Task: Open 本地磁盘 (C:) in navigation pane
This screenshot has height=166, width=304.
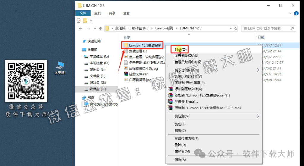Action: tap(99, 56)
